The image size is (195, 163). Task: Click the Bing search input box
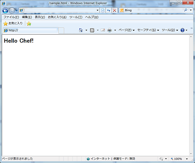(x=153, y=10)
